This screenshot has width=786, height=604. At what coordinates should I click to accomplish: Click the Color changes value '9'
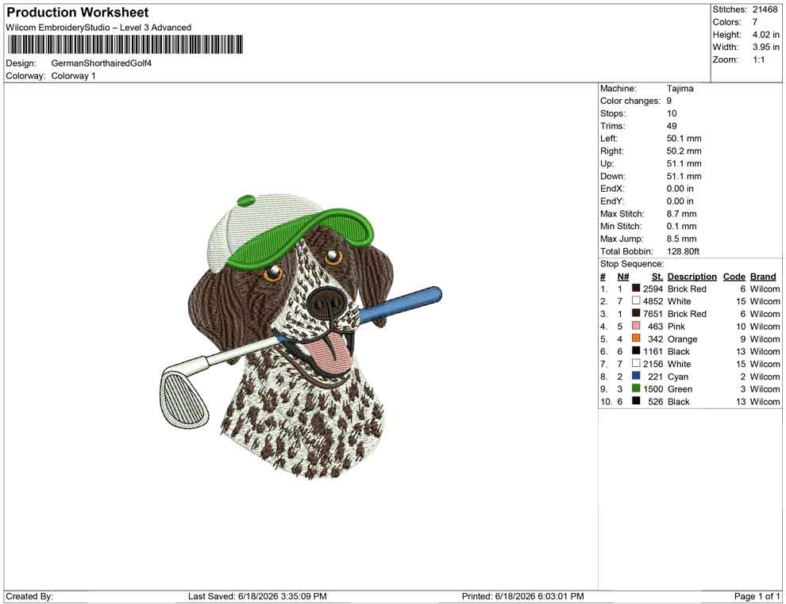coord(669,101)
